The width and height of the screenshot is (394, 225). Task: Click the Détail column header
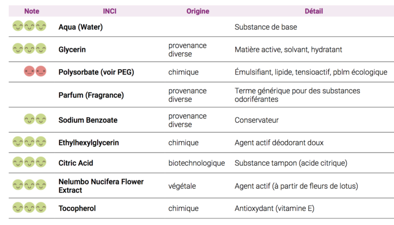[x=314, y=11]
